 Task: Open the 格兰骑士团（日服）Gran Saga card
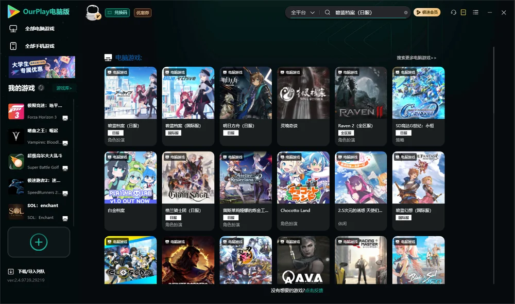pos(188,191)
